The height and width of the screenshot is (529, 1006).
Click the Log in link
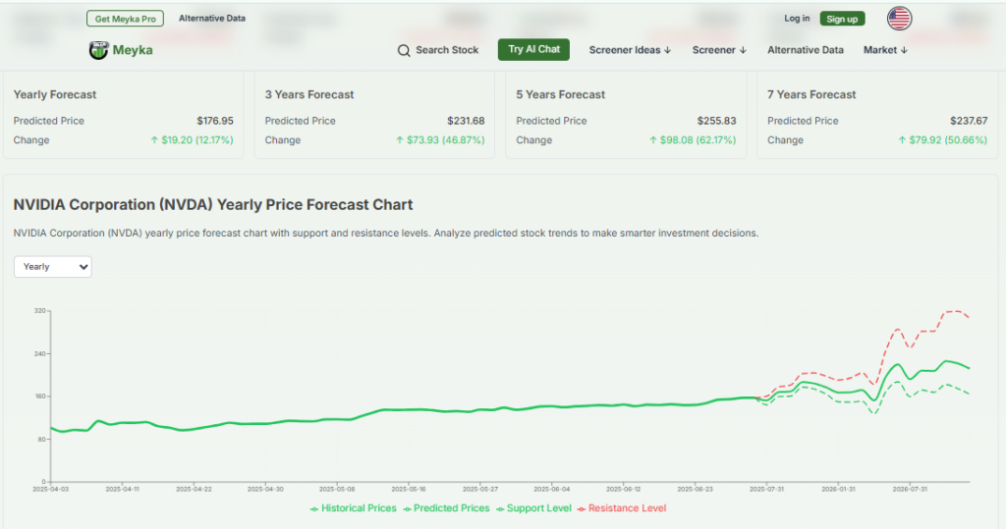click(x=797, y=19)
